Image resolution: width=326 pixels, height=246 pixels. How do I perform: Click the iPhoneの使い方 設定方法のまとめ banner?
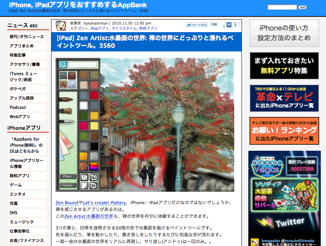[x=284, y=33]
